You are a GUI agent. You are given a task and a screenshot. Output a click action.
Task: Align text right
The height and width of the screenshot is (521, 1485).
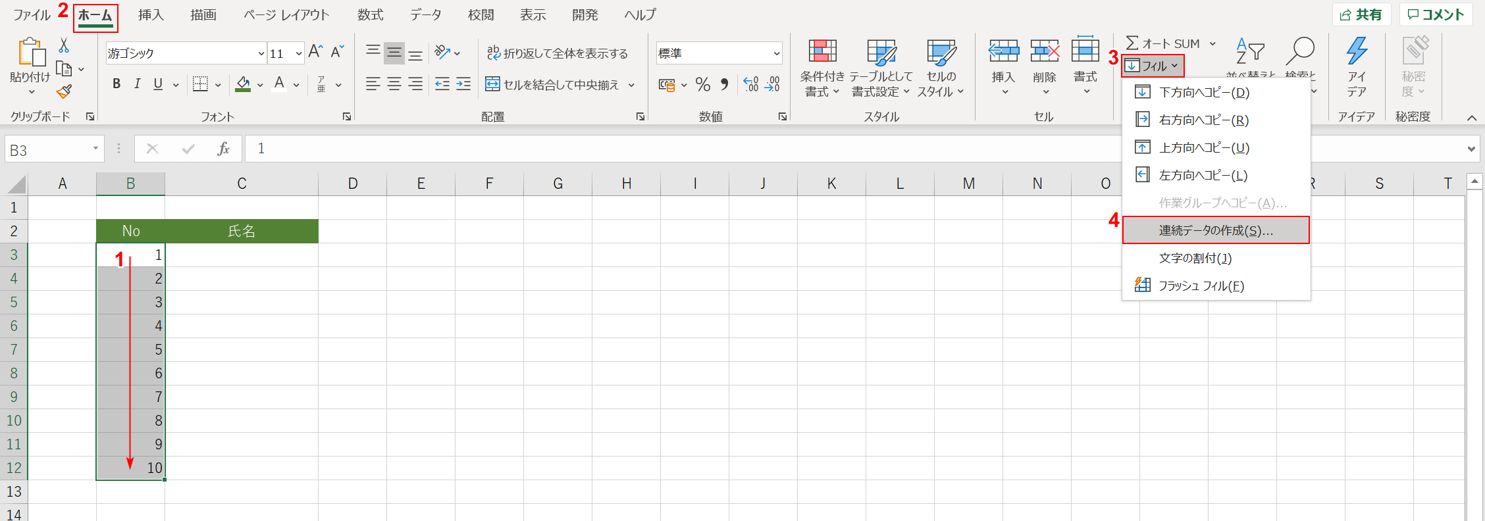pos(415,84)
